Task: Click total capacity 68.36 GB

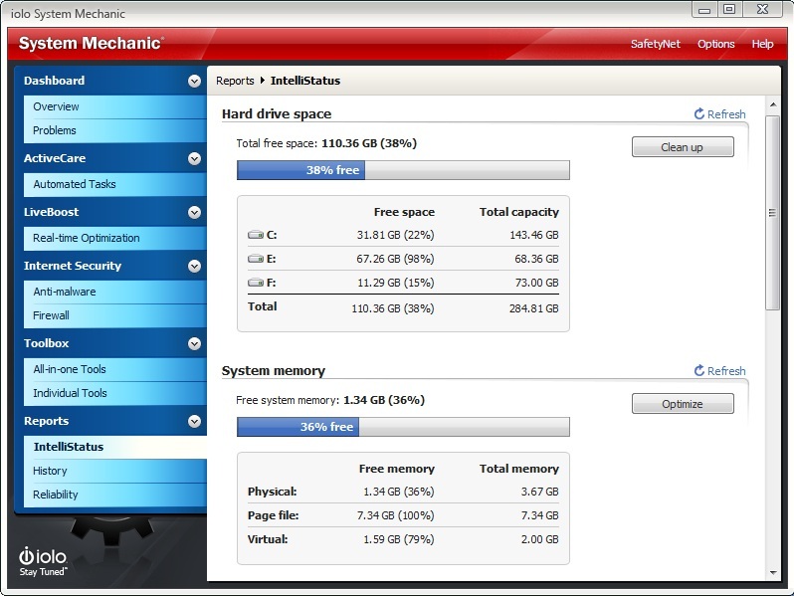Action: (536, 259)
